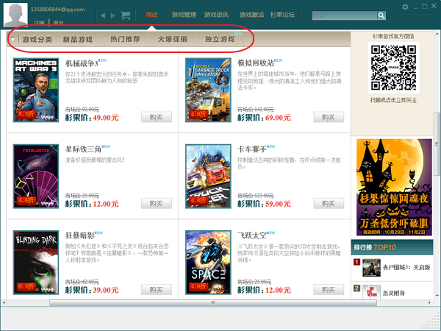Open 模拟回收站 game title
Screen dimensions: 441x331
[256, 63]
